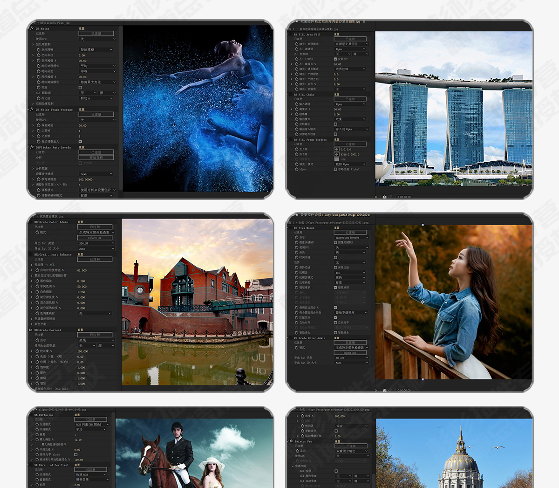Image resolution: width=559 pixels, height=488 pixels.
Task: Enable the 忽略当前 Alpha? checkbox
Action: (335, 169)
